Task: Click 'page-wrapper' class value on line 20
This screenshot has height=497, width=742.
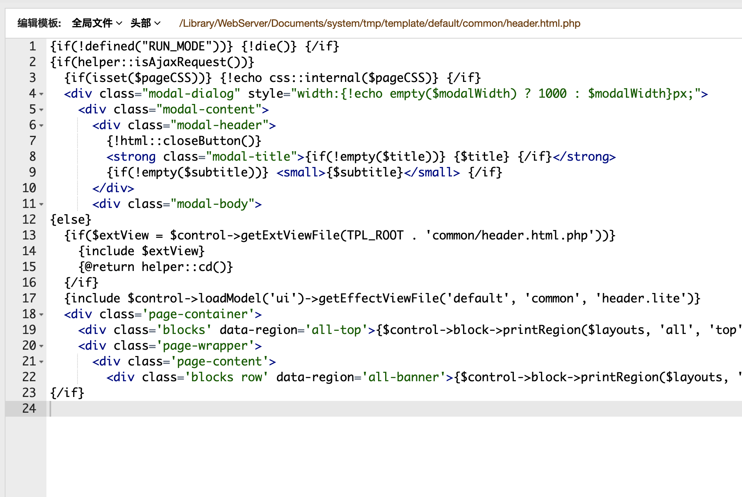Action: pyautogui.click(x=205, y=345)
